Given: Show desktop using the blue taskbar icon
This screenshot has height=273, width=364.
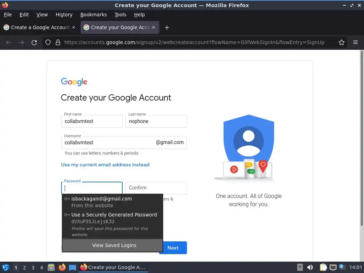Looking at the screenshot, I should (73, 268).
